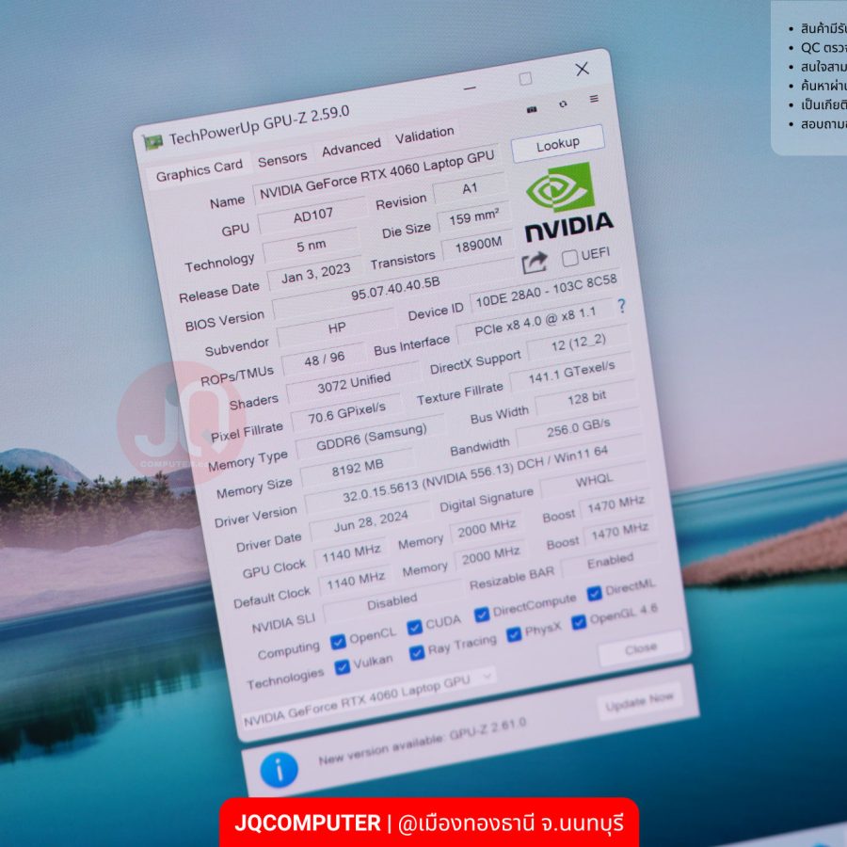The image size is (847, 847).
Task: Toggle the PhysX checkbox
Action: [x=514, y=634]
